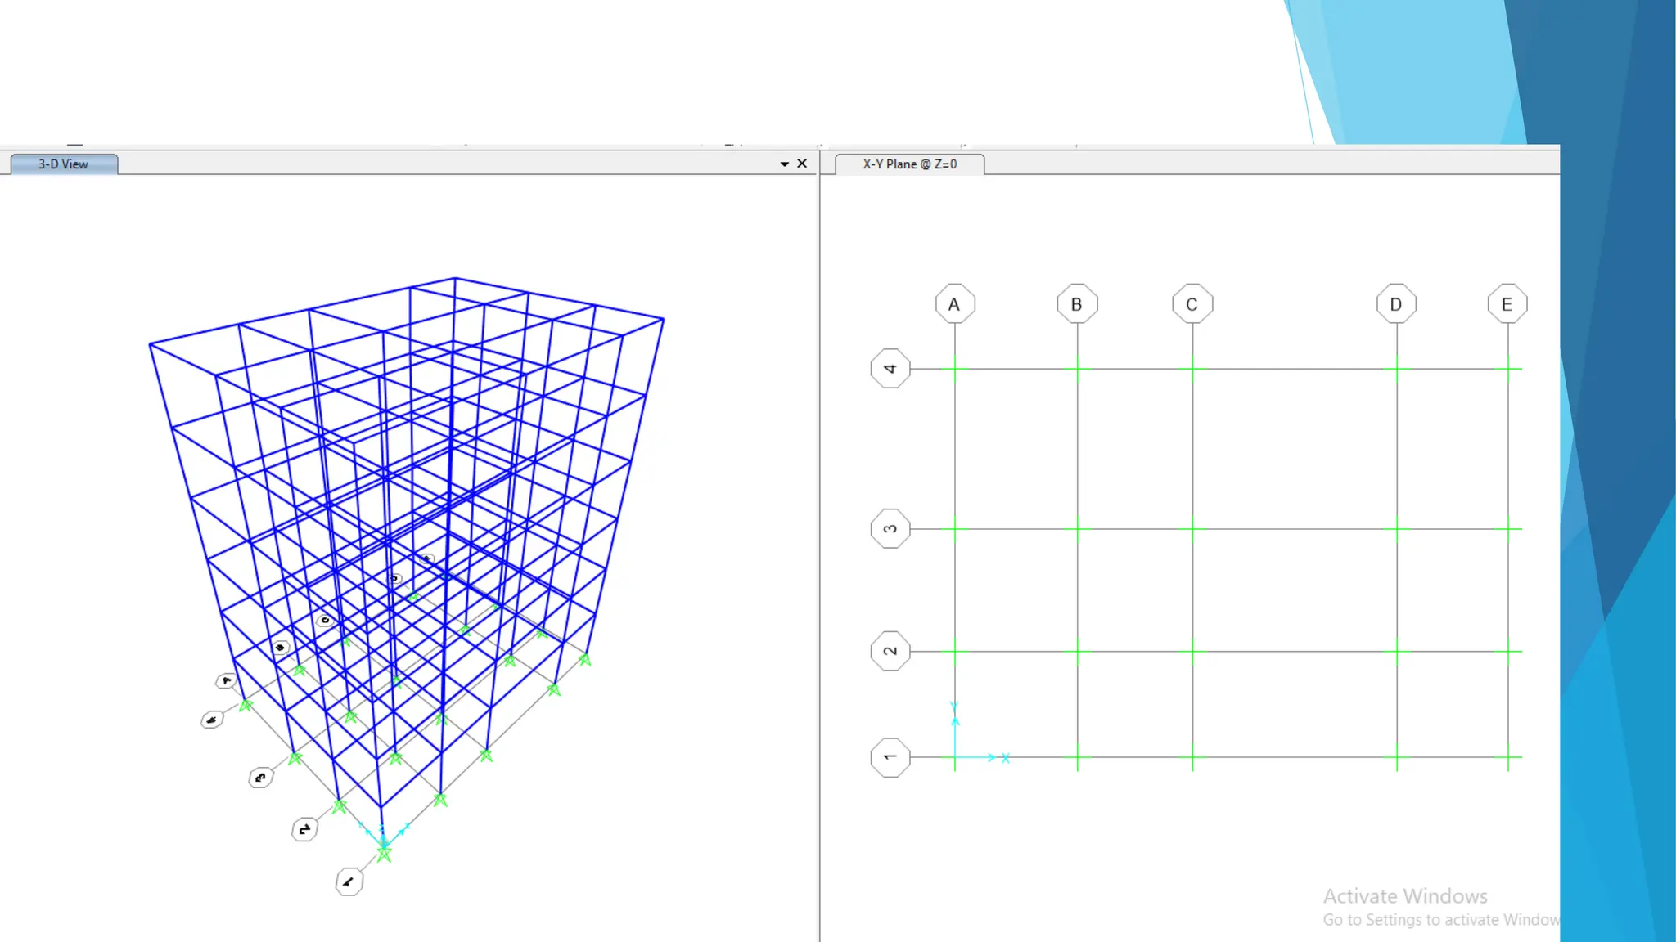Click grid bubble 1 in plan view

click(x=890, y=757)
